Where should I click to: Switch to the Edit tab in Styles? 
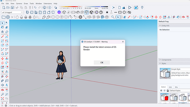click(x=170, y=87)
